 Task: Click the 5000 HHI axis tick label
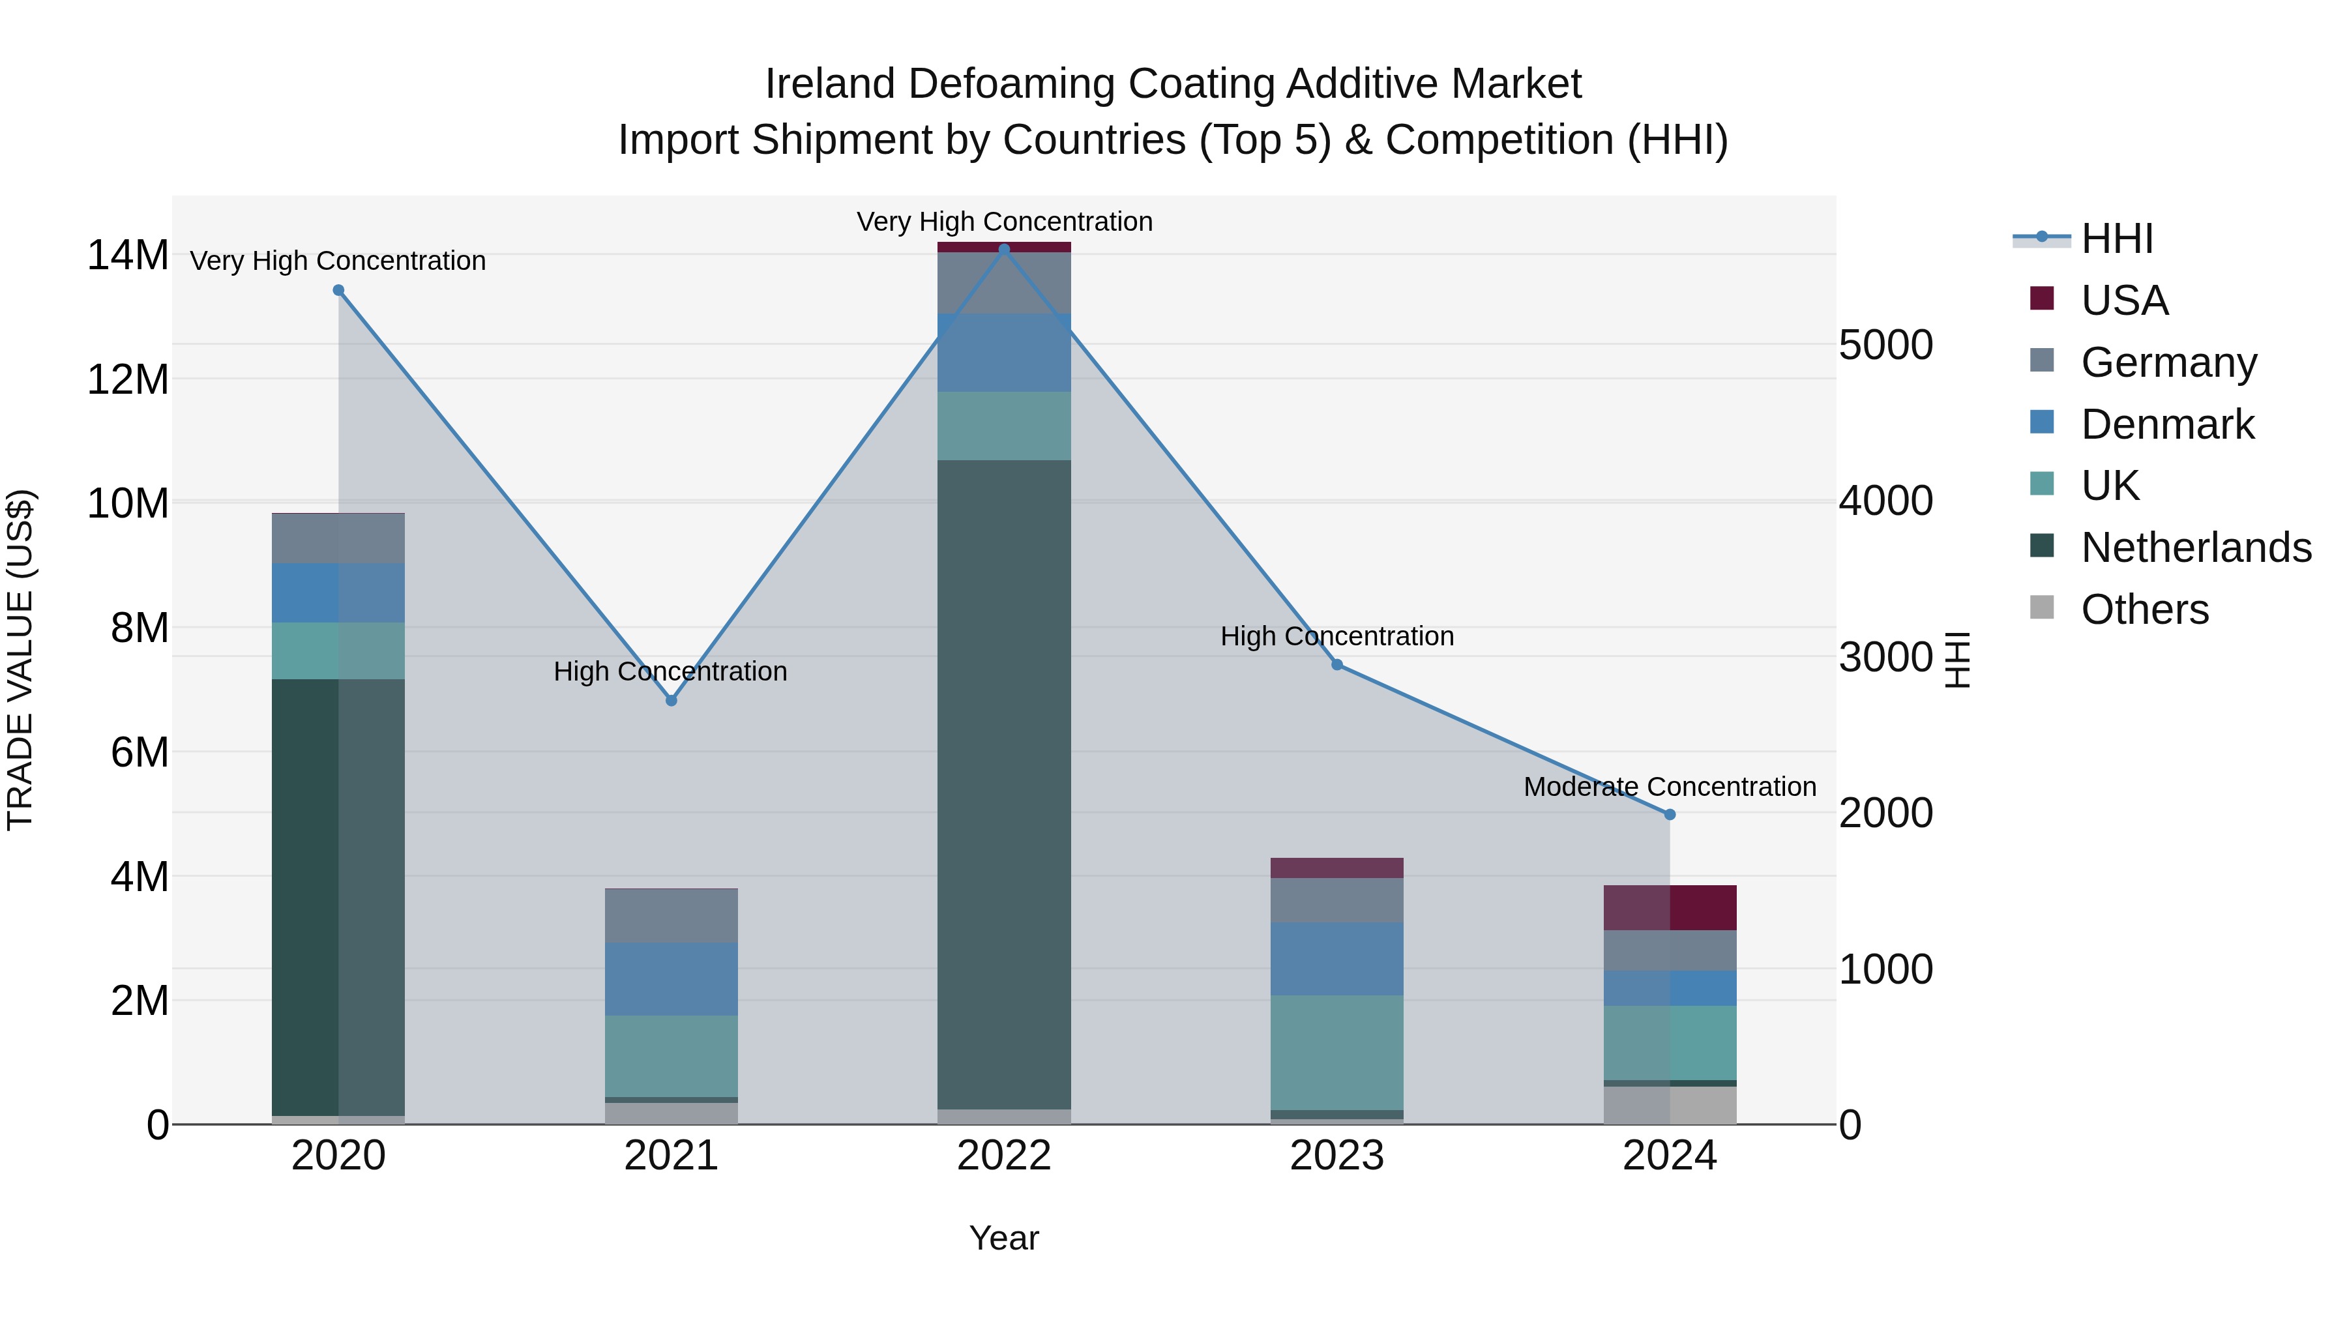[1886, 344]
